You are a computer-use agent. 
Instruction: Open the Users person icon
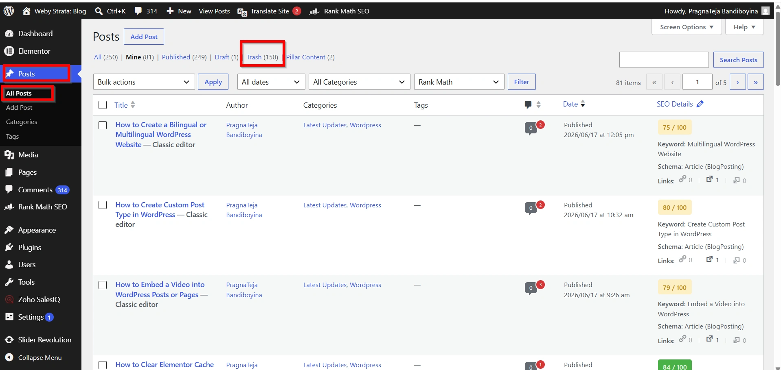coord(9,265)
